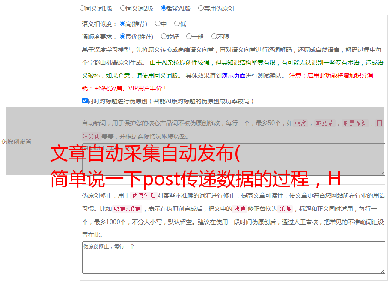The width and height of the screenshot is (390, 282).
Task: Open the 演示页面 link
Action: coord(234,75)
